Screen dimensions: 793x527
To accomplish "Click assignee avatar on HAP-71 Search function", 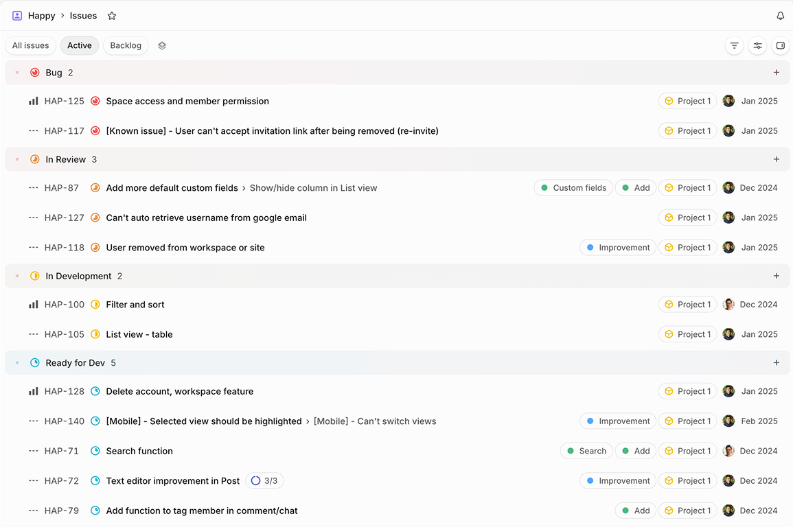I will (728, 451).
